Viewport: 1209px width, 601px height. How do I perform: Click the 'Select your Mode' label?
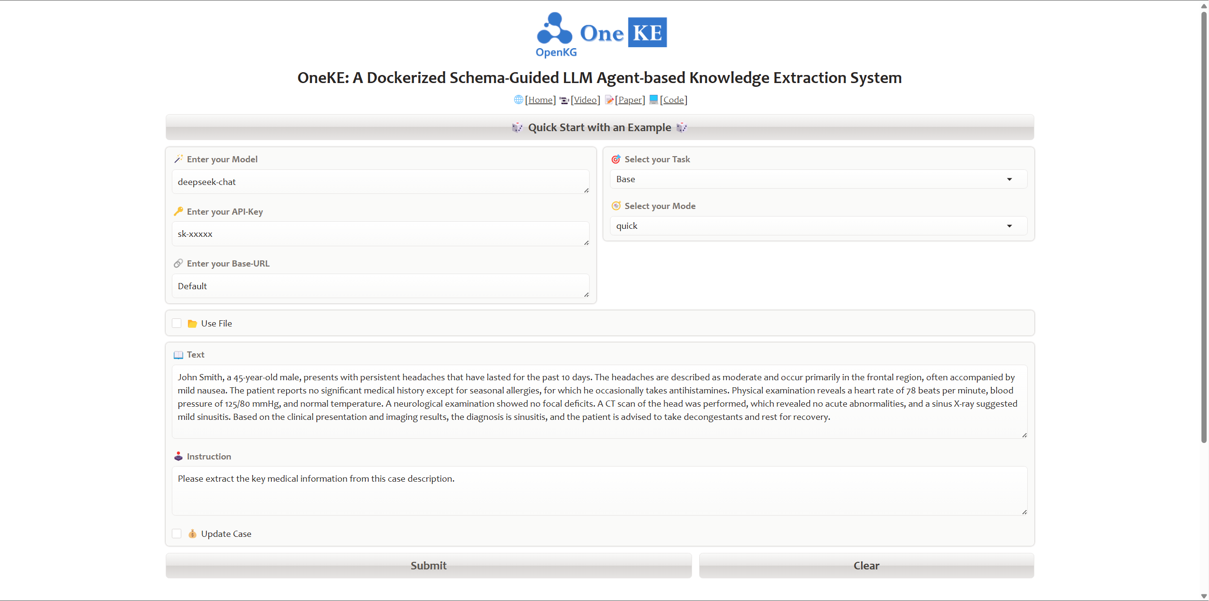coord(660,206)
